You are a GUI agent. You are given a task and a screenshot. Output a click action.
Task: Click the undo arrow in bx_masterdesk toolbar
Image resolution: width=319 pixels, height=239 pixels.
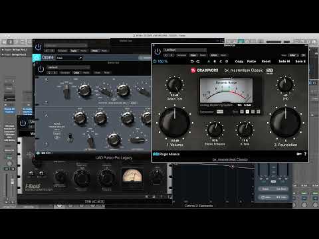pyautogui.click(x=192, y=61)
